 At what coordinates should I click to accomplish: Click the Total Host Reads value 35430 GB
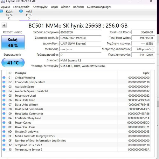click(x=143, y=32)
